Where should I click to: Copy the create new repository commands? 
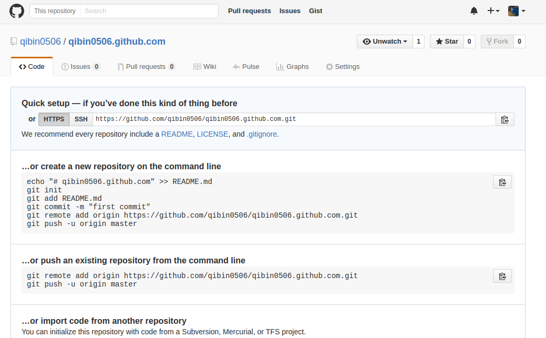pos(502,182)
